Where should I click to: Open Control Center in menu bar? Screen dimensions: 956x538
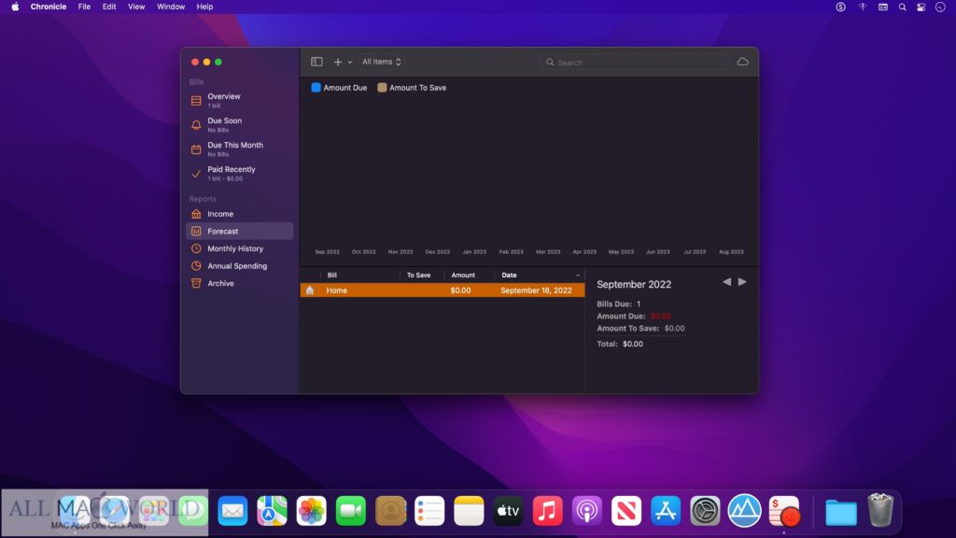click(x=921, y=7)
